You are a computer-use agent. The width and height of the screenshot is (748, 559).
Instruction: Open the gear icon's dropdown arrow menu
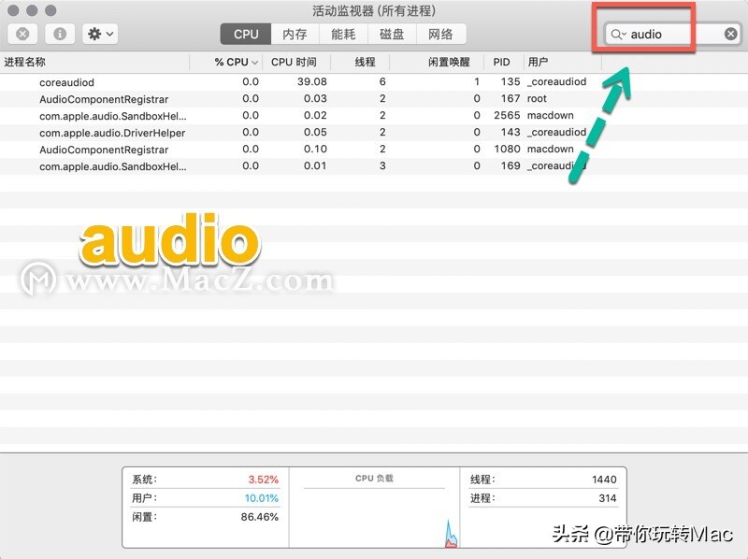pyautogui.click(x=109, y=35)
